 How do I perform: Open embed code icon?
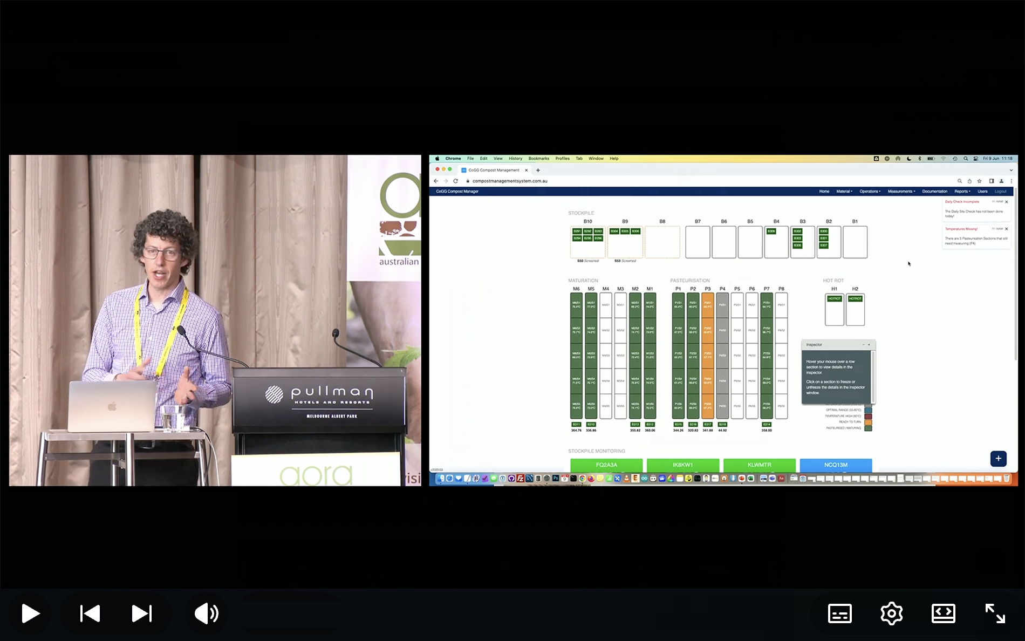click(944, 613)
